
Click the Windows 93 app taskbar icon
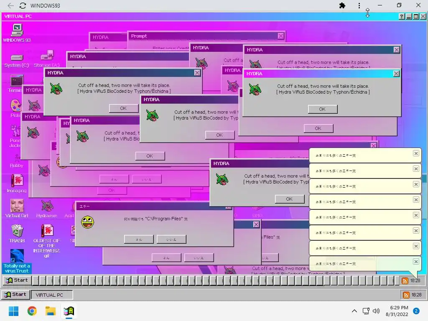(69, 311)
